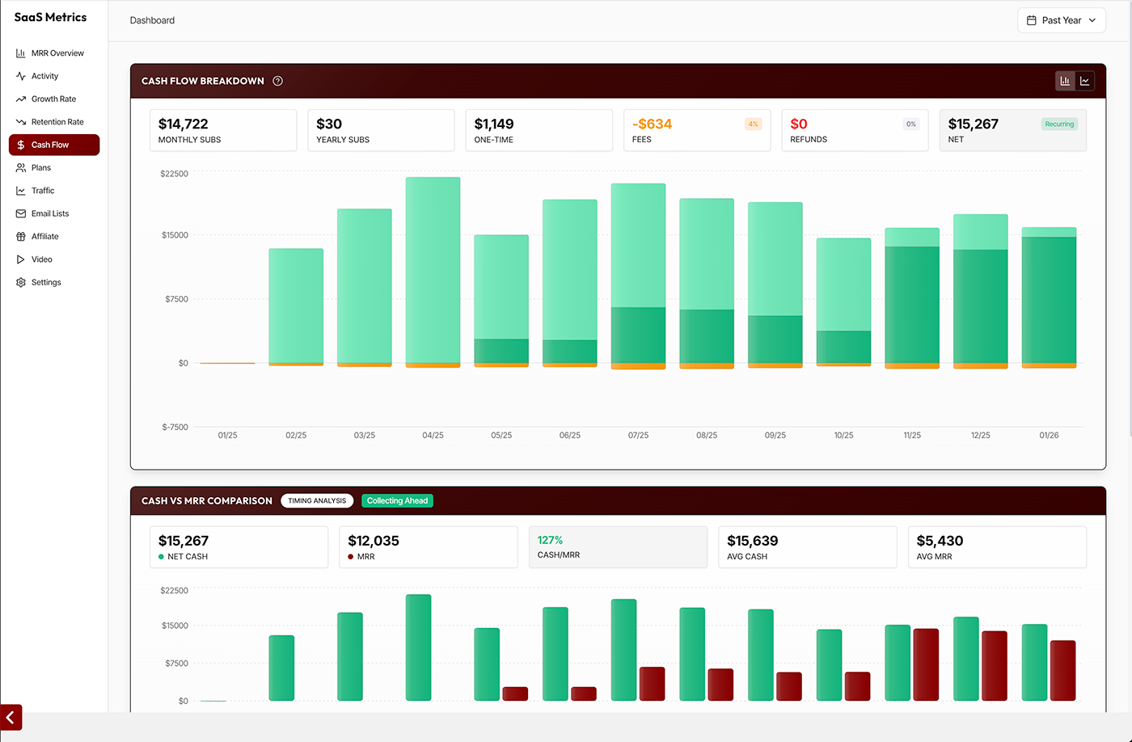Click the Settings gear icon

click(x=21, y=283)
